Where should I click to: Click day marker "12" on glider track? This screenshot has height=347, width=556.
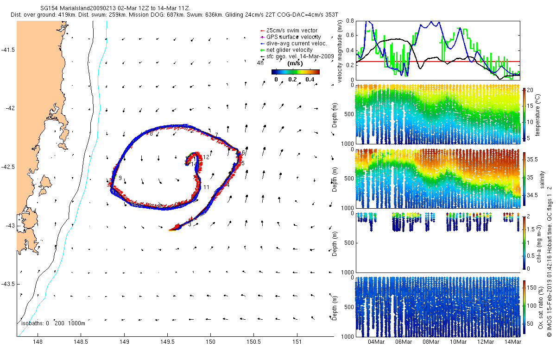[206, 157]
